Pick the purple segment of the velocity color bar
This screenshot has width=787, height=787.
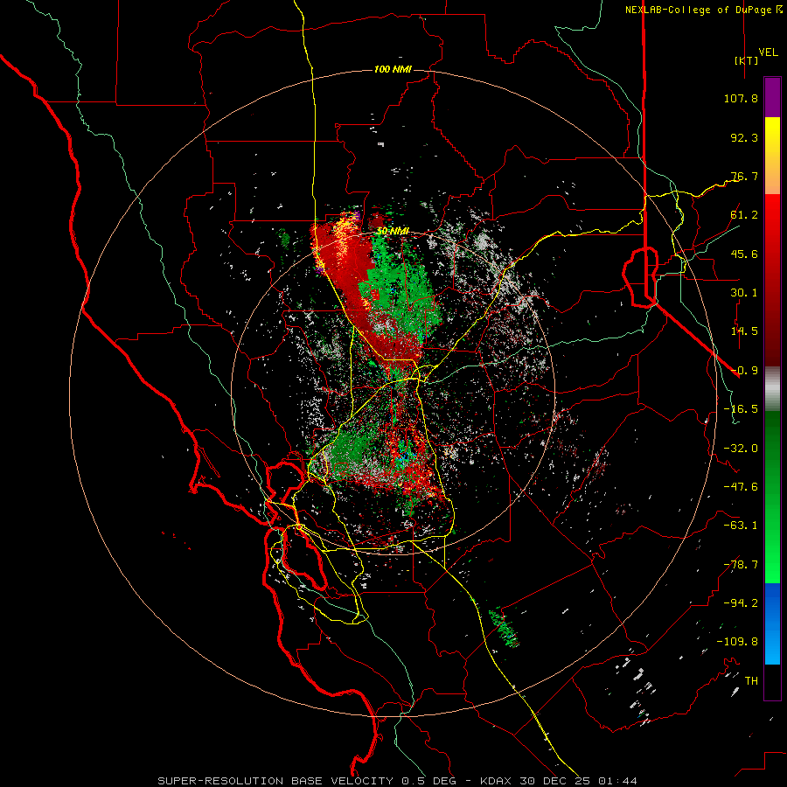pos(772,97)
